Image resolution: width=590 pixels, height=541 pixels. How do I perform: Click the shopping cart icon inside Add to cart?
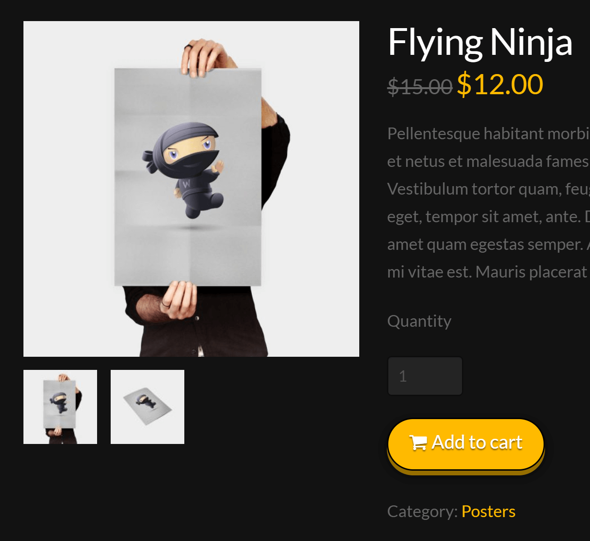pos(419,442)
